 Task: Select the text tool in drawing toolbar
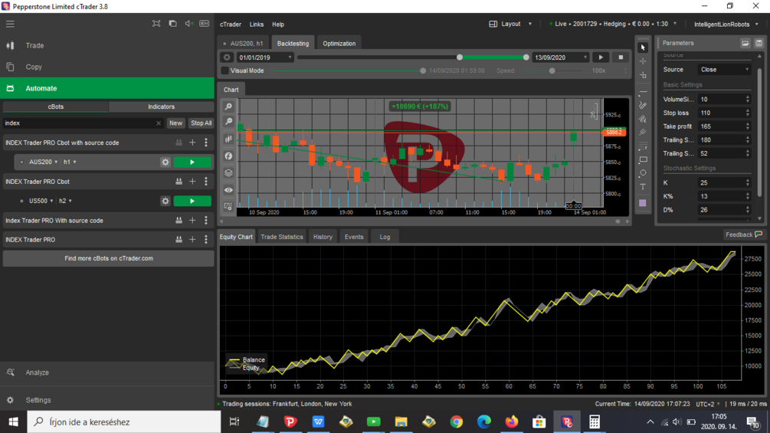[642, 186]
